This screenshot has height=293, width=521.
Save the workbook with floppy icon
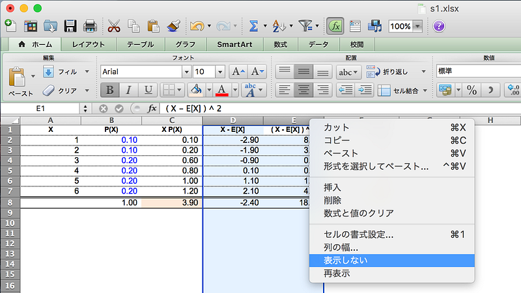[70, 26]
